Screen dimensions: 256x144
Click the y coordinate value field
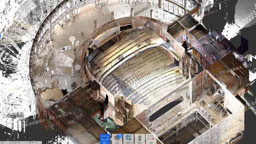[14, 143]
